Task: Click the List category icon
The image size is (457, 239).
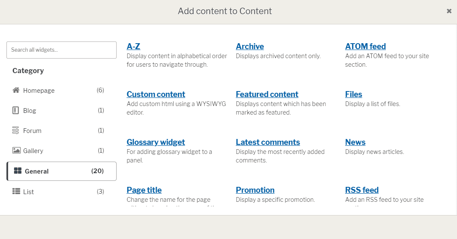Action: (x=16, y=191)
